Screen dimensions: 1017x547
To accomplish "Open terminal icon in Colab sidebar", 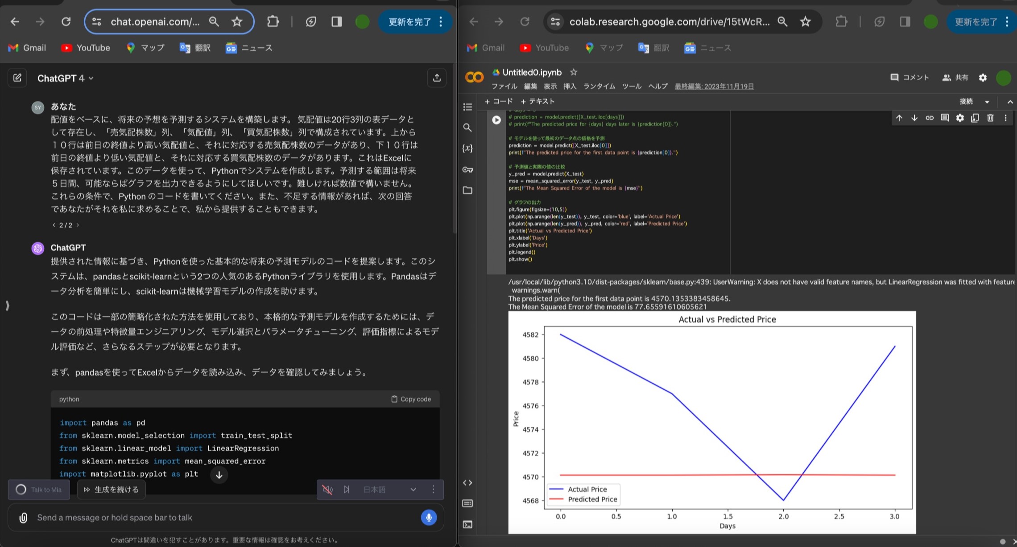I will (467, 524).
